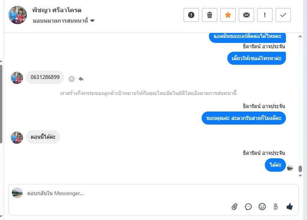Viewport: 307px width, 220px height.
Task: Open saved replies speech bubble icon
Action: point(248,207)
